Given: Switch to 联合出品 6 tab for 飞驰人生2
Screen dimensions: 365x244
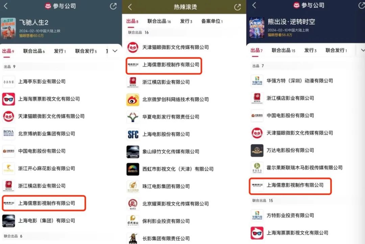Looking at the screenshot, I should pos(34,51).
